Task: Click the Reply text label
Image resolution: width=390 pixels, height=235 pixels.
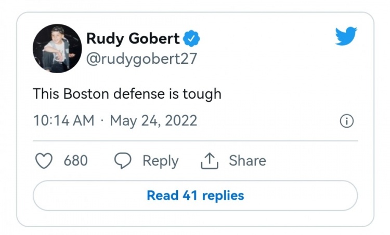Action: tap(161, 161)
